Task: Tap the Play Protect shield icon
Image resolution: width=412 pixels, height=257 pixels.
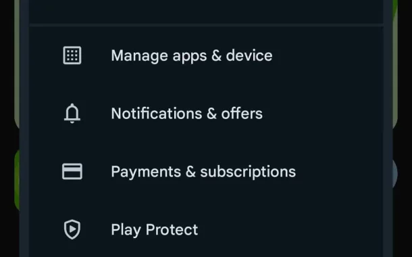Action: pos(72,229)
